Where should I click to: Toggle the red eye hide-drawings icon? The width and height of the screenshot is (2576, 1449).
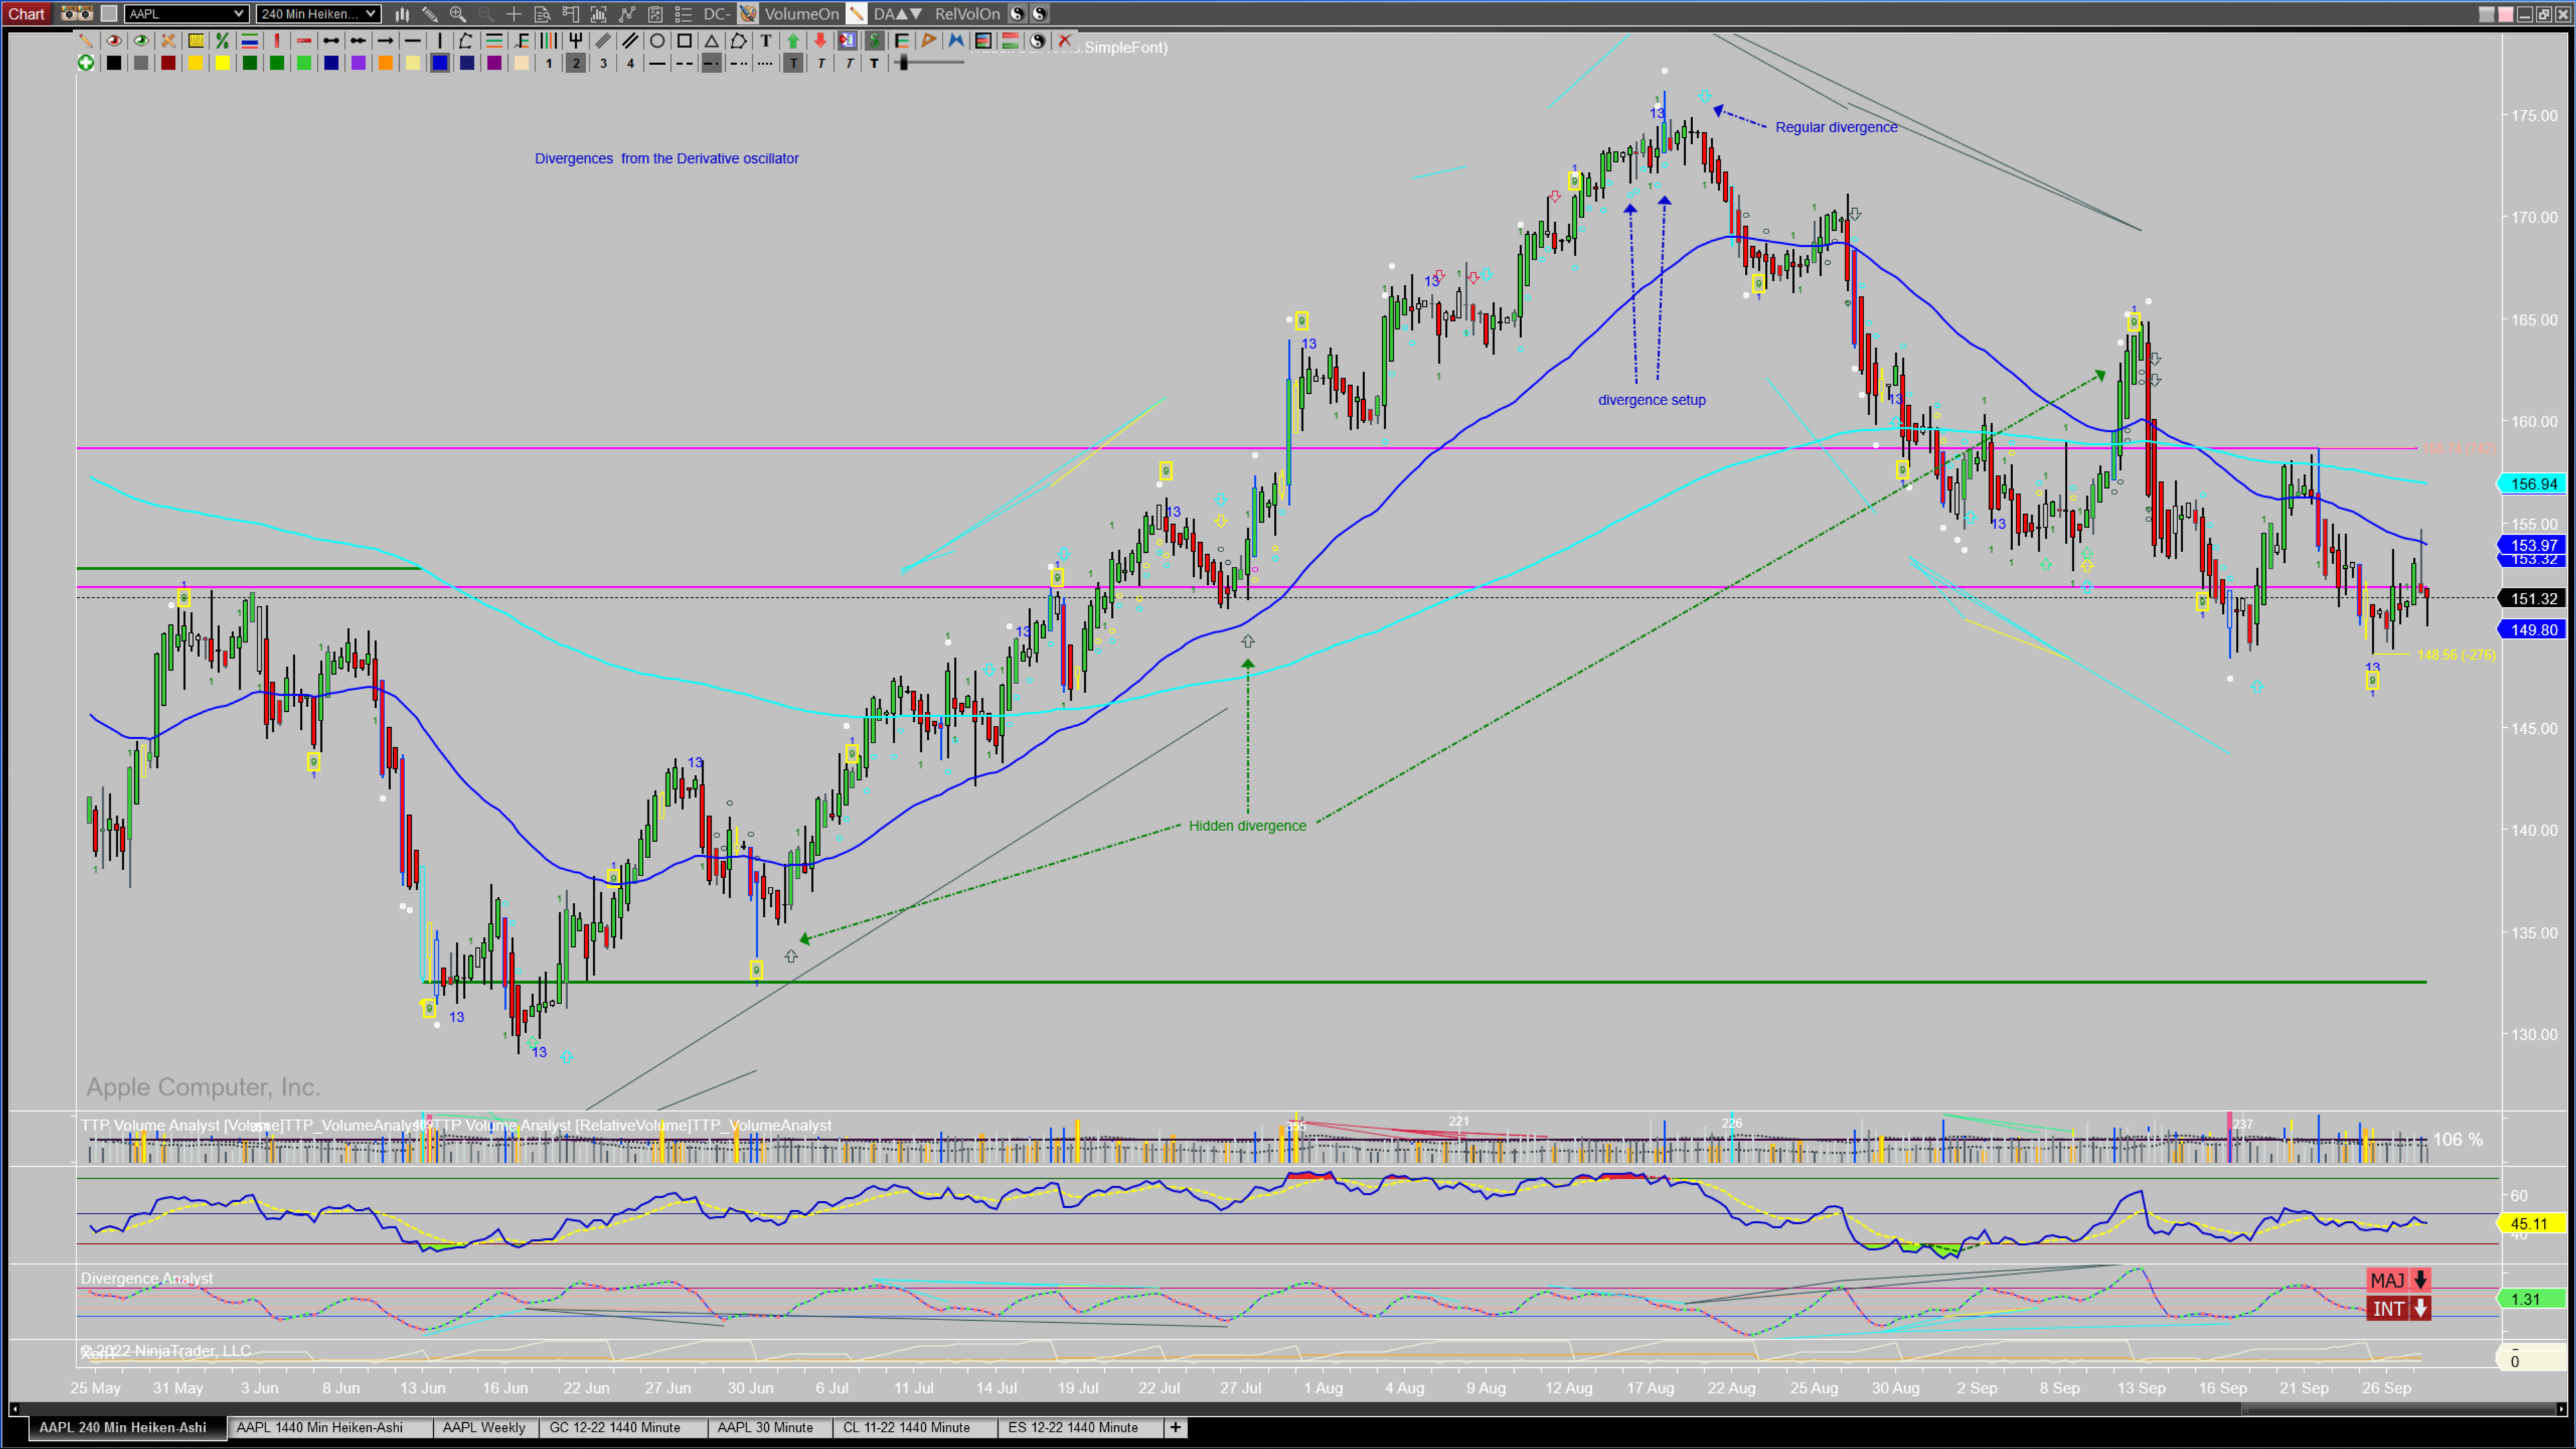point(114,41)
